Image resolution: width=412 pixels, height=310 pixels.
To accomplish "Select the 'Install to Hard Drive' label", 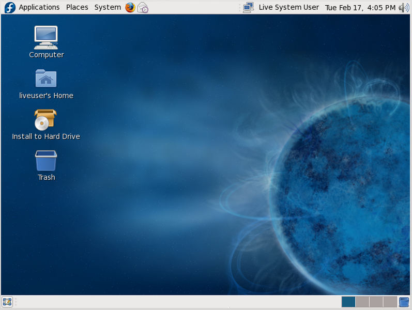I will pos(46,136).
